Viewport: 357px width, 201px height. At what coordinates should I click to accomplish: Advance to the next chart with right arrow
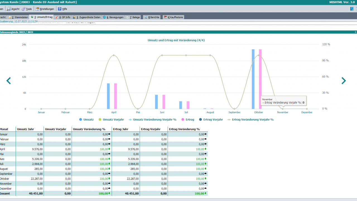click(344, 81)
